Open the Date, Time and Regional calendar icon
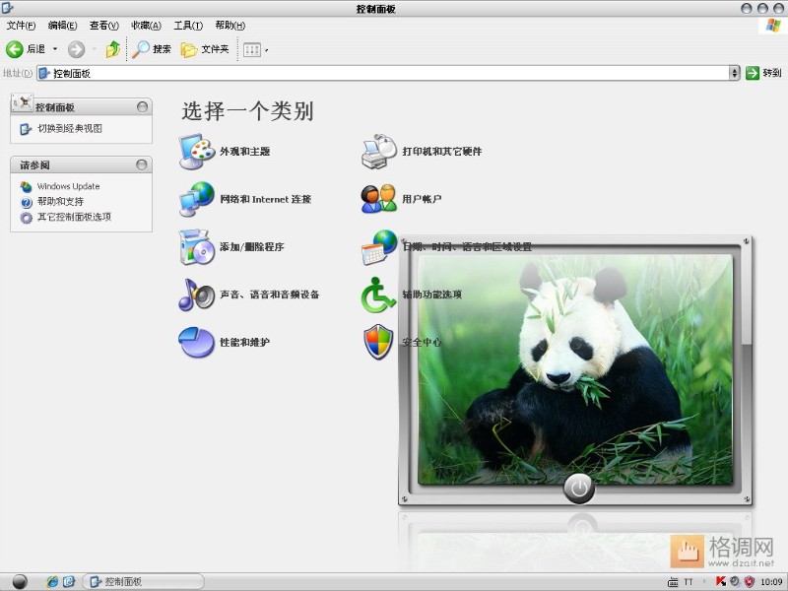The image size is (788, 591). click(x=379, y=247)
